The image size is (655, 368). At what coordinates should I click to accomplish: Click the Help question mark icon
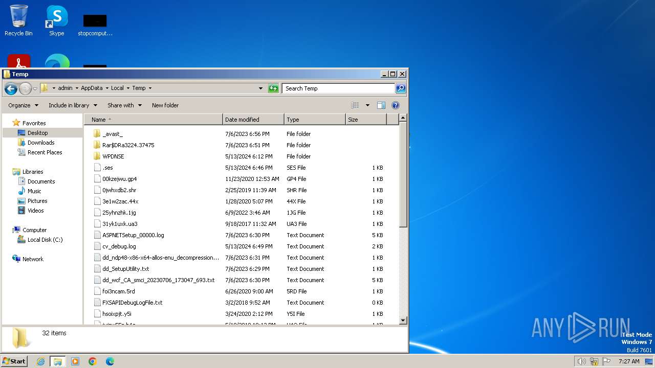pos(396,105)
